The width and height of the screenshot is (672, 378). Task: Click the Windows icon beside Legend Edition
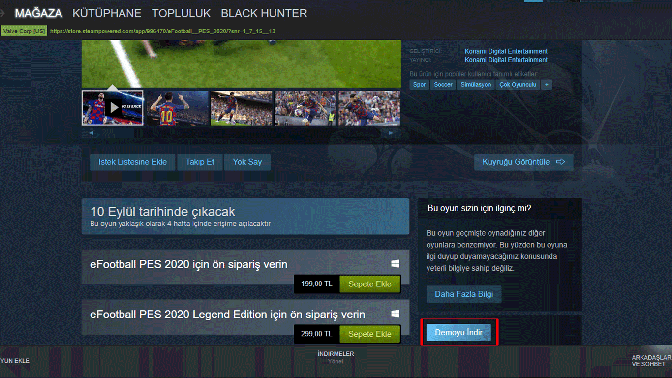click(x=395, y=314)
